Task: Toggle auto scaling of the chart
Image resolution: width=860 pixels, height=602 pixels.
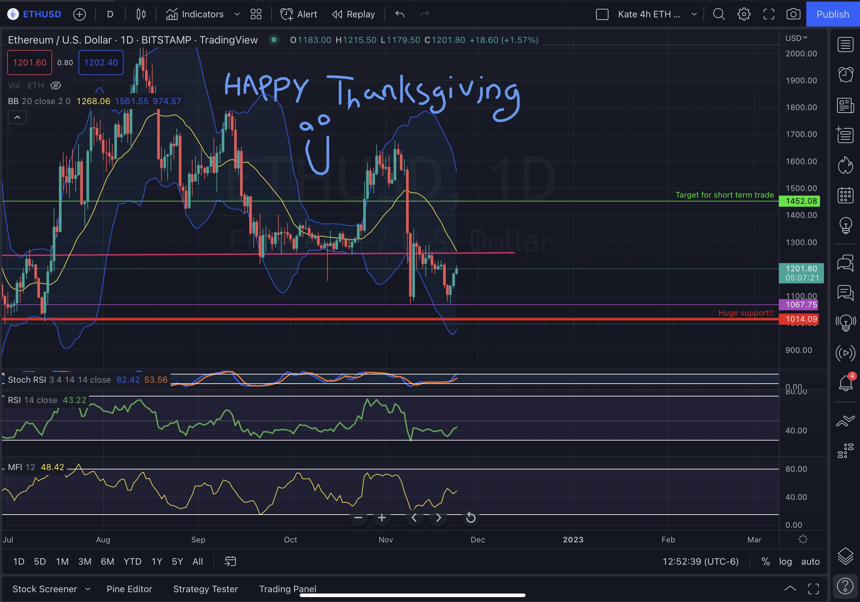Action: tap(810, 561)
